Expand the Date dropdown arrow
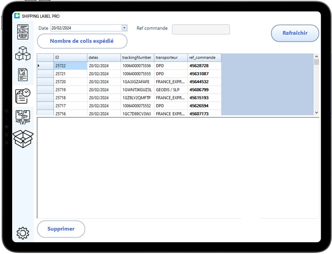The image size is (332, 254). [x=124, y=28]
